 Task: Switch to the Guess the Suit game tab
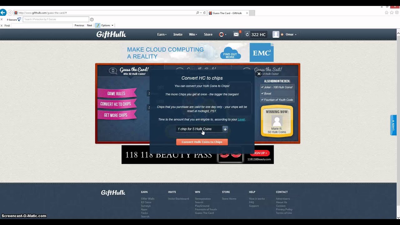265,71
